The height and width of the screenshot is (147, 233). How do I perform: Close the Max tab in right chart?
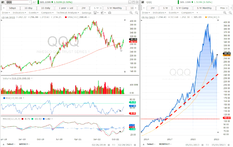pos(227,8)
